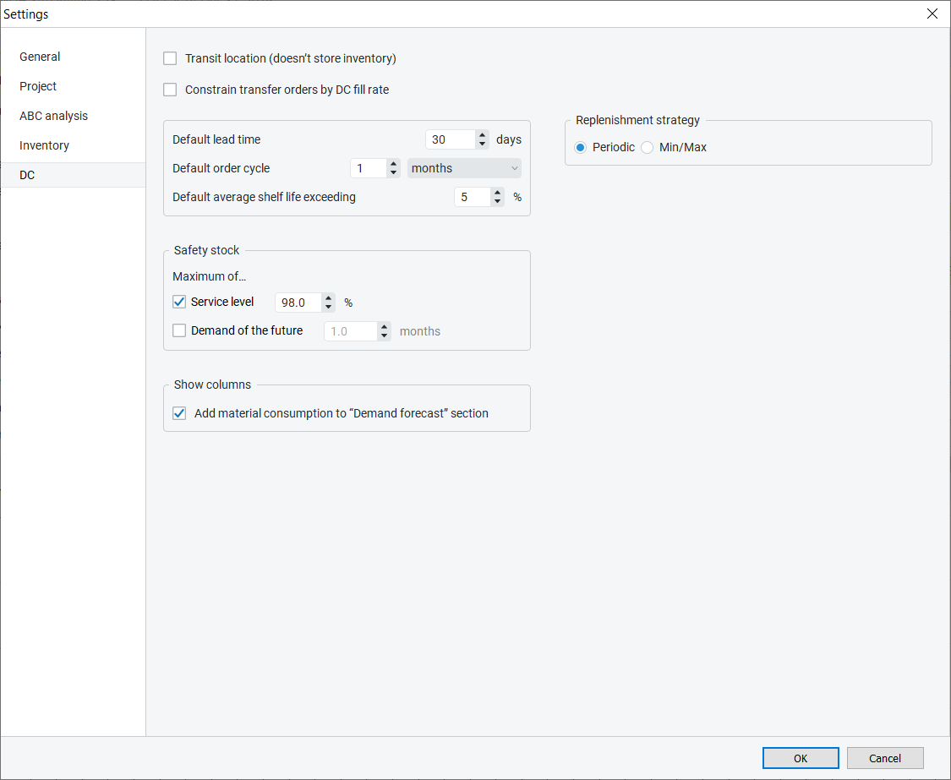This screenshot has height=780, width=951.
Task: Close the Settings dialog window
Action: point(932,14)
